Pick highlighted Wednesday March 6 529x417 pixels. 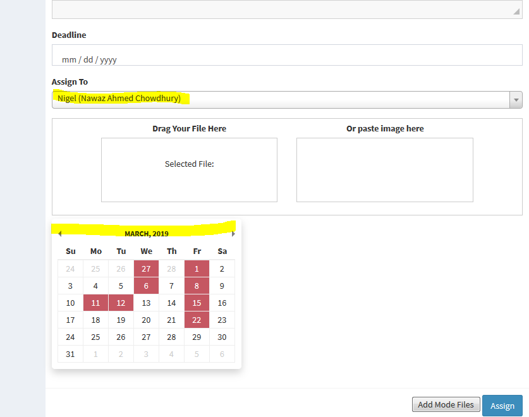point(146,286)
